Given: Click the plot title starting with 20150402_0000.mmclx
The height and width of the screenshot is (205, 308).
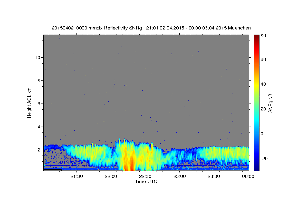Looking at the screenshot, I should tap(151, 28).
